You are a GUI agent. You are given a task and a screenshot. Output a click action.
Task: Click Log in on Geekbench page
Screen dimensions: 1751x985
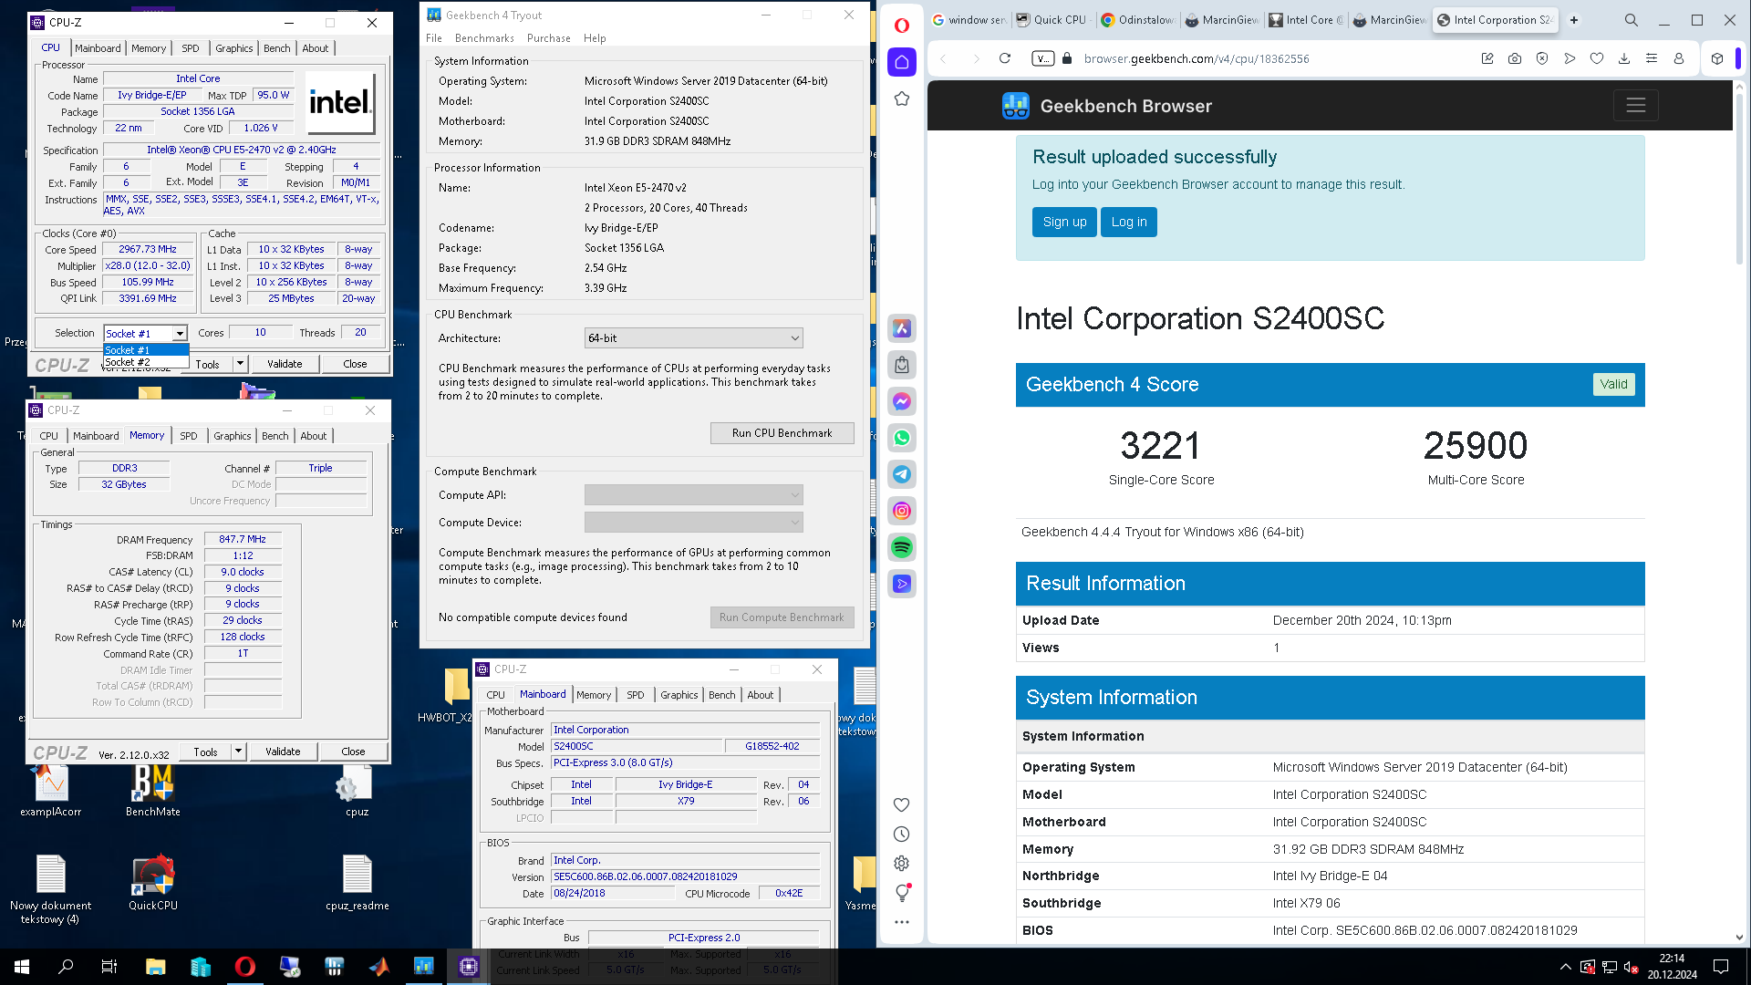pos(1129,222)
